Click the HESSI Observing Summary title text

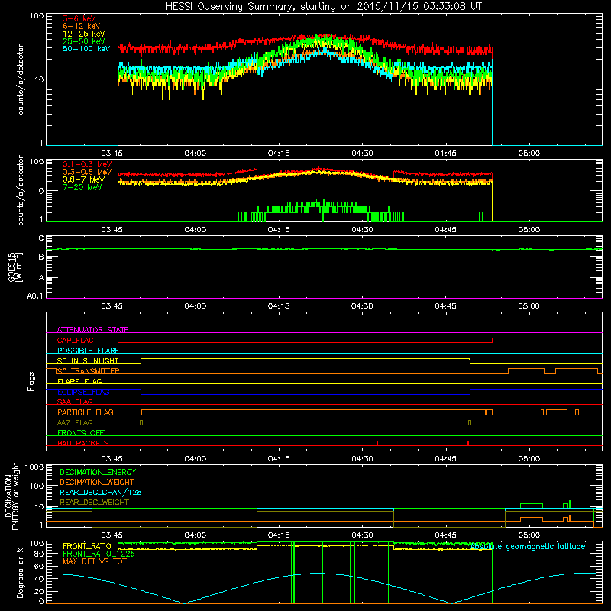coord(323,7)
